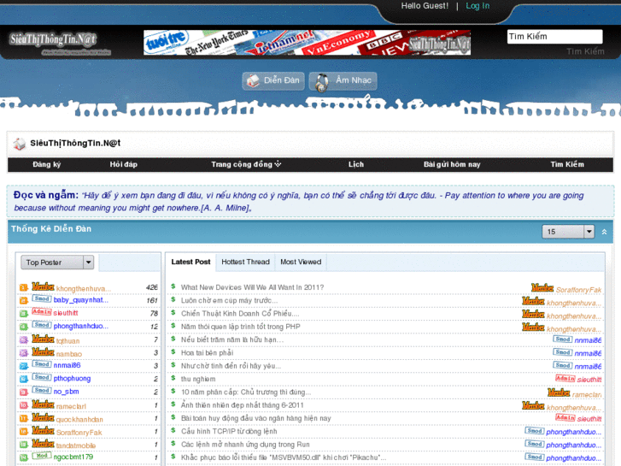Open the Âm Nhạc music button

click(343, 81)
